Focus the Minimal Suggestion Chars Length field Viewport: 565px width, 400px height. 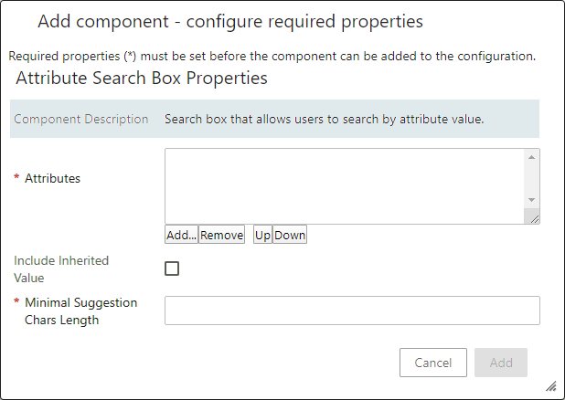tap(352, 311)
